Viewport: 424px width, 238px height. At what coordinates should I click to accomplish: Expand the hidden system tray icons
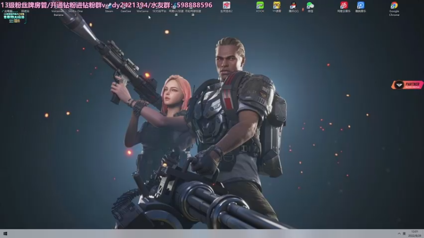tap(399, 234)
